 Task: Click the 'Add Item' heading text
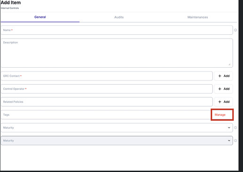click(x=11, y=2)
